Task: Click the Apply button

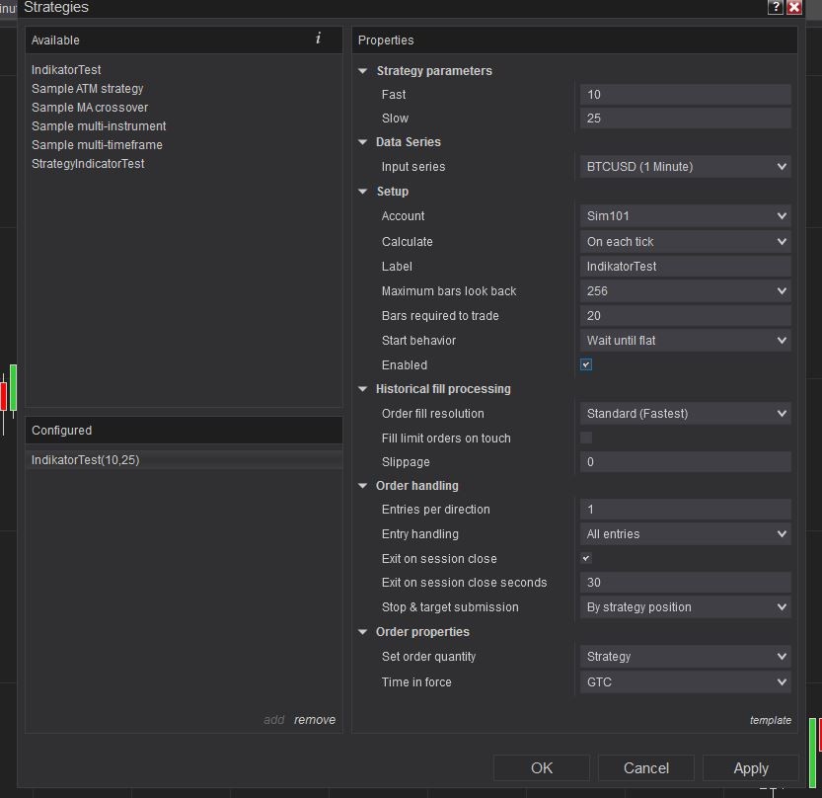Action: click(751, 768)
